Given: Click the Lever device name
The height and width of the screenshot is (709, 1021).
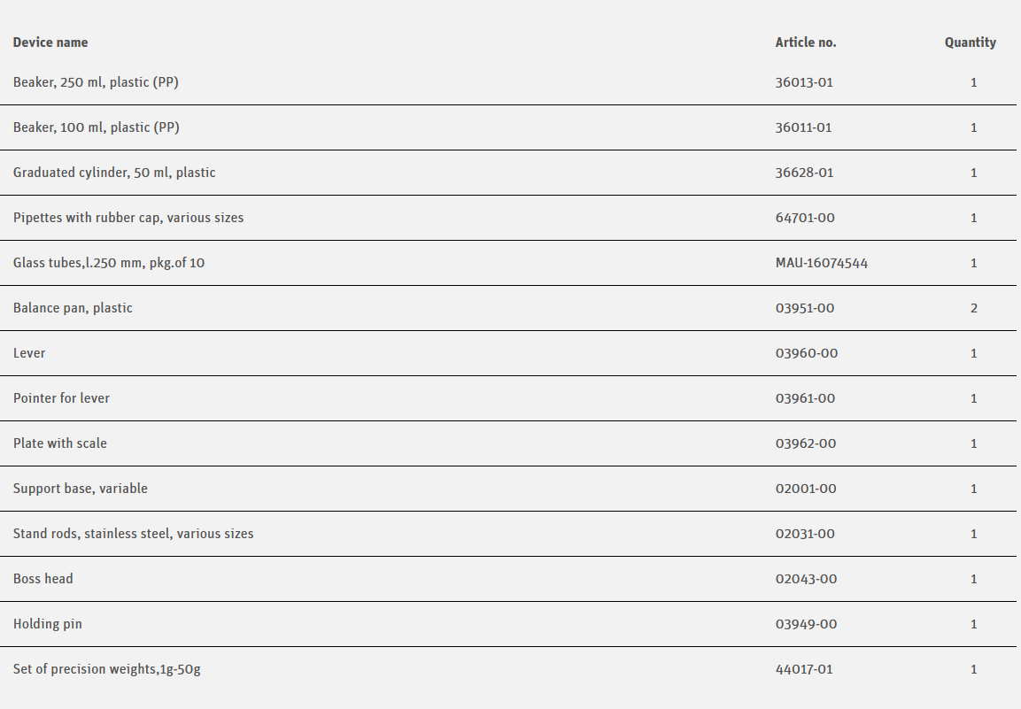Looking at the screenshot, I should [x=29, y=353].
